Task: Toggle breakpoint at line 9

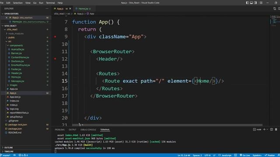Action: 55,37
